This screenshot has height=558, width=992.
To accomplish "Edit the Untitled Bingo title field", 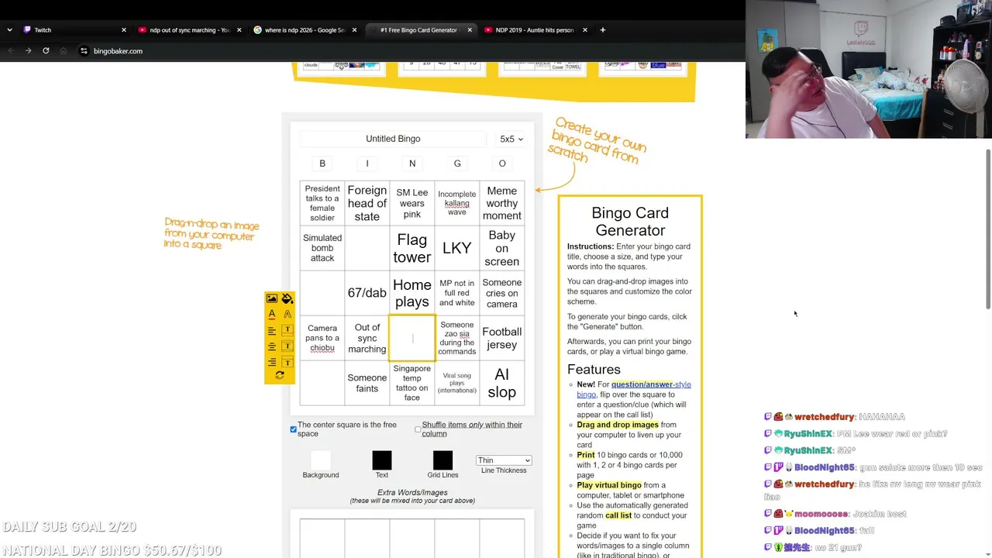I will pyautogui.click(x=394, y=139).
